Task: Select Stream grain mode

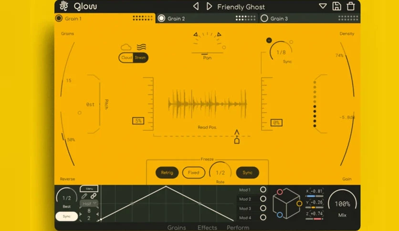Action: pyautogui.click(x=140, y=58)
